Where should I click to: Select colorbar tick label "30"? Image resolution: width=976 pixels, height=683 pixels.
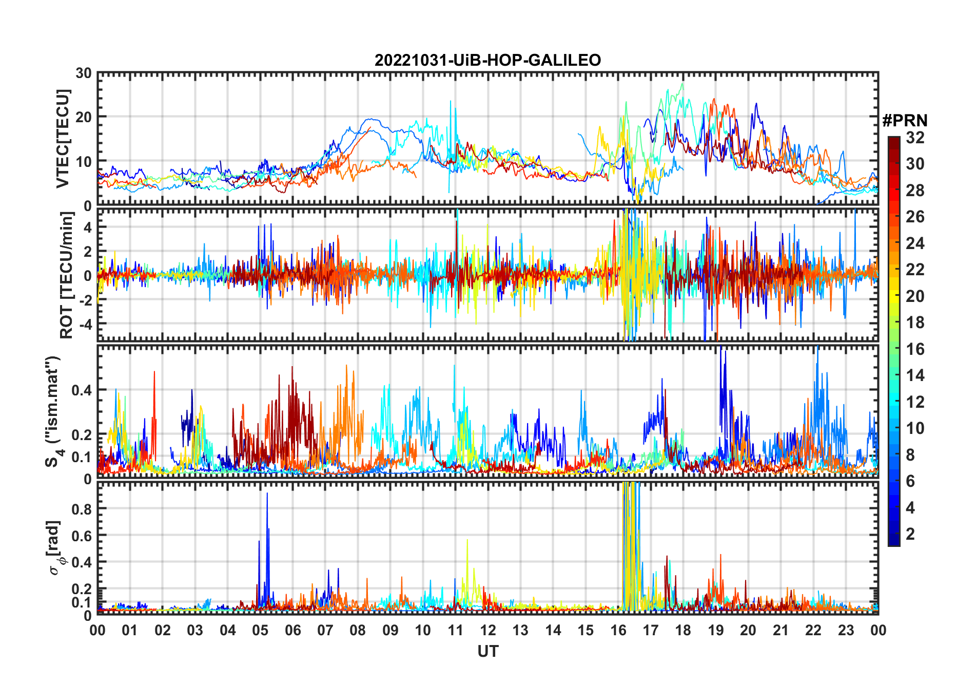(x=915, y=164)
